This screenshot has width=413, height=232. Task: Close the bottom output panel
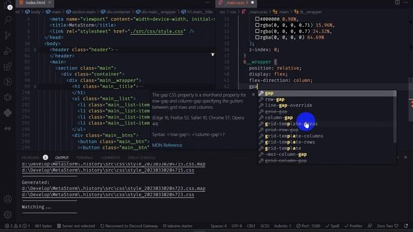click(x=405, y=157)
